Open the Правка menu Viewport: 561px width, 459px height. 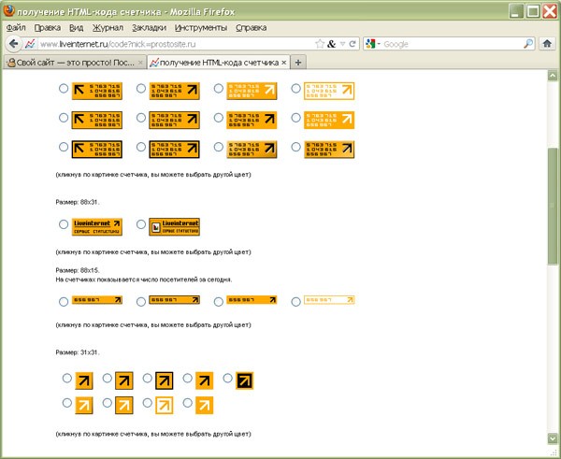(48, 27)
